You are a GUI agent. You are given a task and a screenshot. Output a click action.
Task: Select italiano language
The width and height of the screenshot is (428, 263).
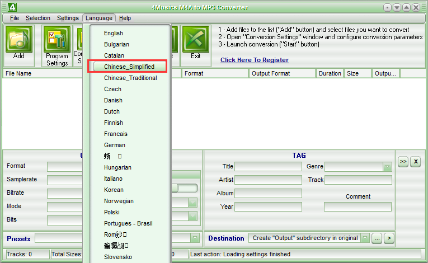(x=113, y=179)
